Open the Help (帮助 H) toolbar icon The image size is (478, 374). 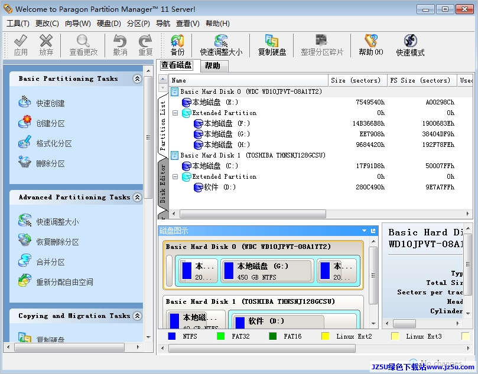pyautogui.click(x=371, y=41)
